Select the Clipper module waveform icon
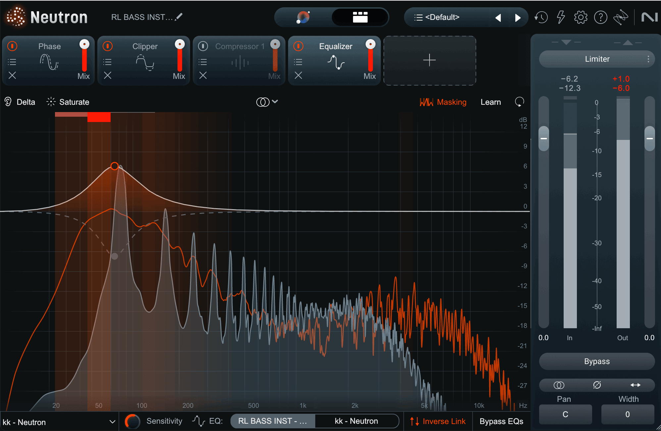The height and width of the screenshot is (431, 661). pyautogui.click(x=145, y=62)
